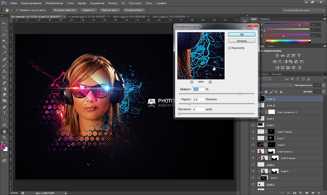Open the Слои menu

coord(70,3)
